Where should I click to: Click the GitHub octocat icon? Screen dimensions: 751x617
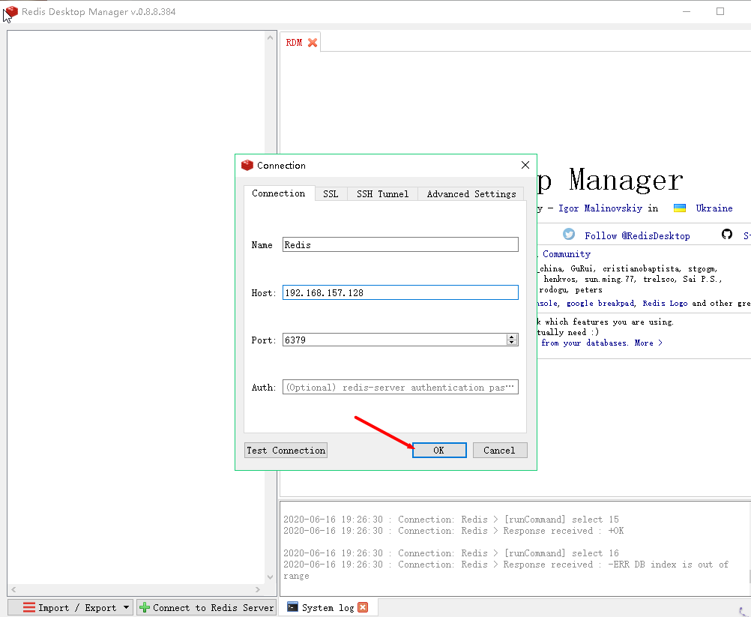(726, 234)
